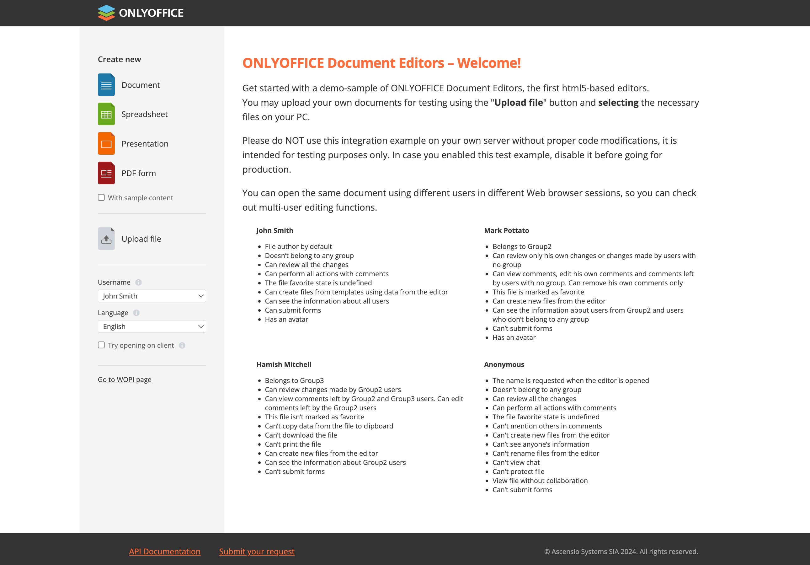Click the Upload file label
This screenshot has height=565, width=810.
pyautogui.click(x=141, y=239)
